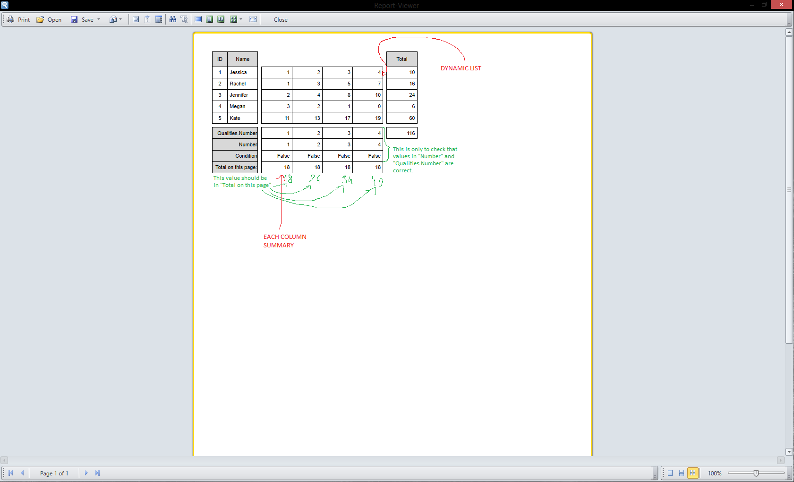This screenshot has height=482, width=794.
Task: Select the multi-page grid view icon
Action: [233, 19]
